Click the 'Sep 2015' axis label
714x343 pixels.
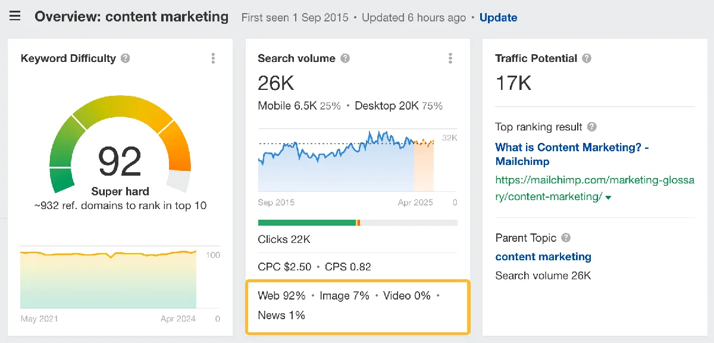[x=275, y=202]
